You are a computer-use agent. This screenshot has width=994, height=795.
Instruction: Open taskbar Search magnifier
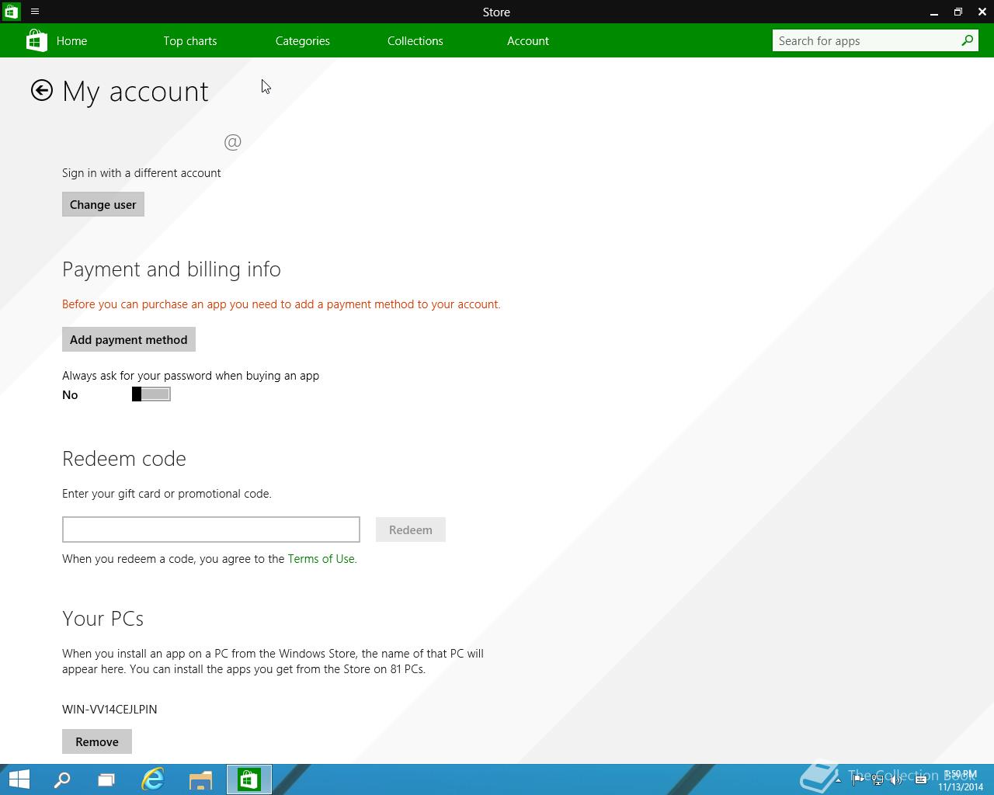point(62,779)
